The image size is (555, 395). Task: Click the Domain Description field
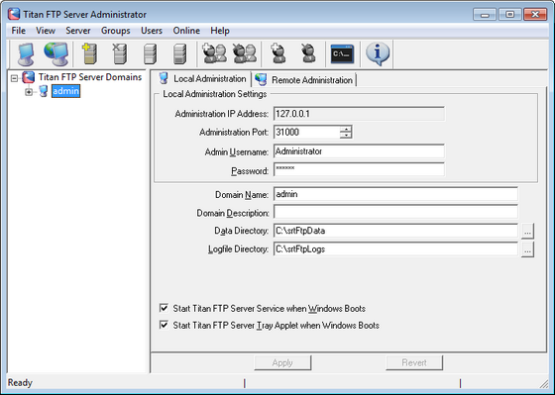pos(395,212)
